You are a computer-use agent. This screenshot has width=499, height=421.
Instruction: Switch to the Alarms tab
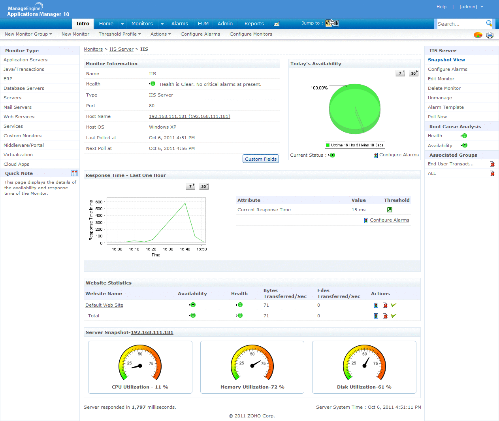click(x=180, y=23)
